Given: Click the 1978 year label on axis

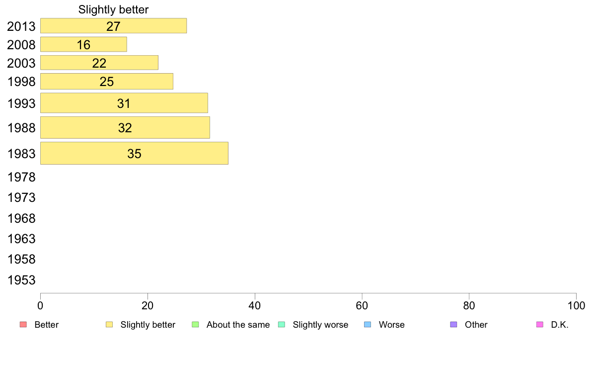Looking at the screenshot, I should (21, 177).
